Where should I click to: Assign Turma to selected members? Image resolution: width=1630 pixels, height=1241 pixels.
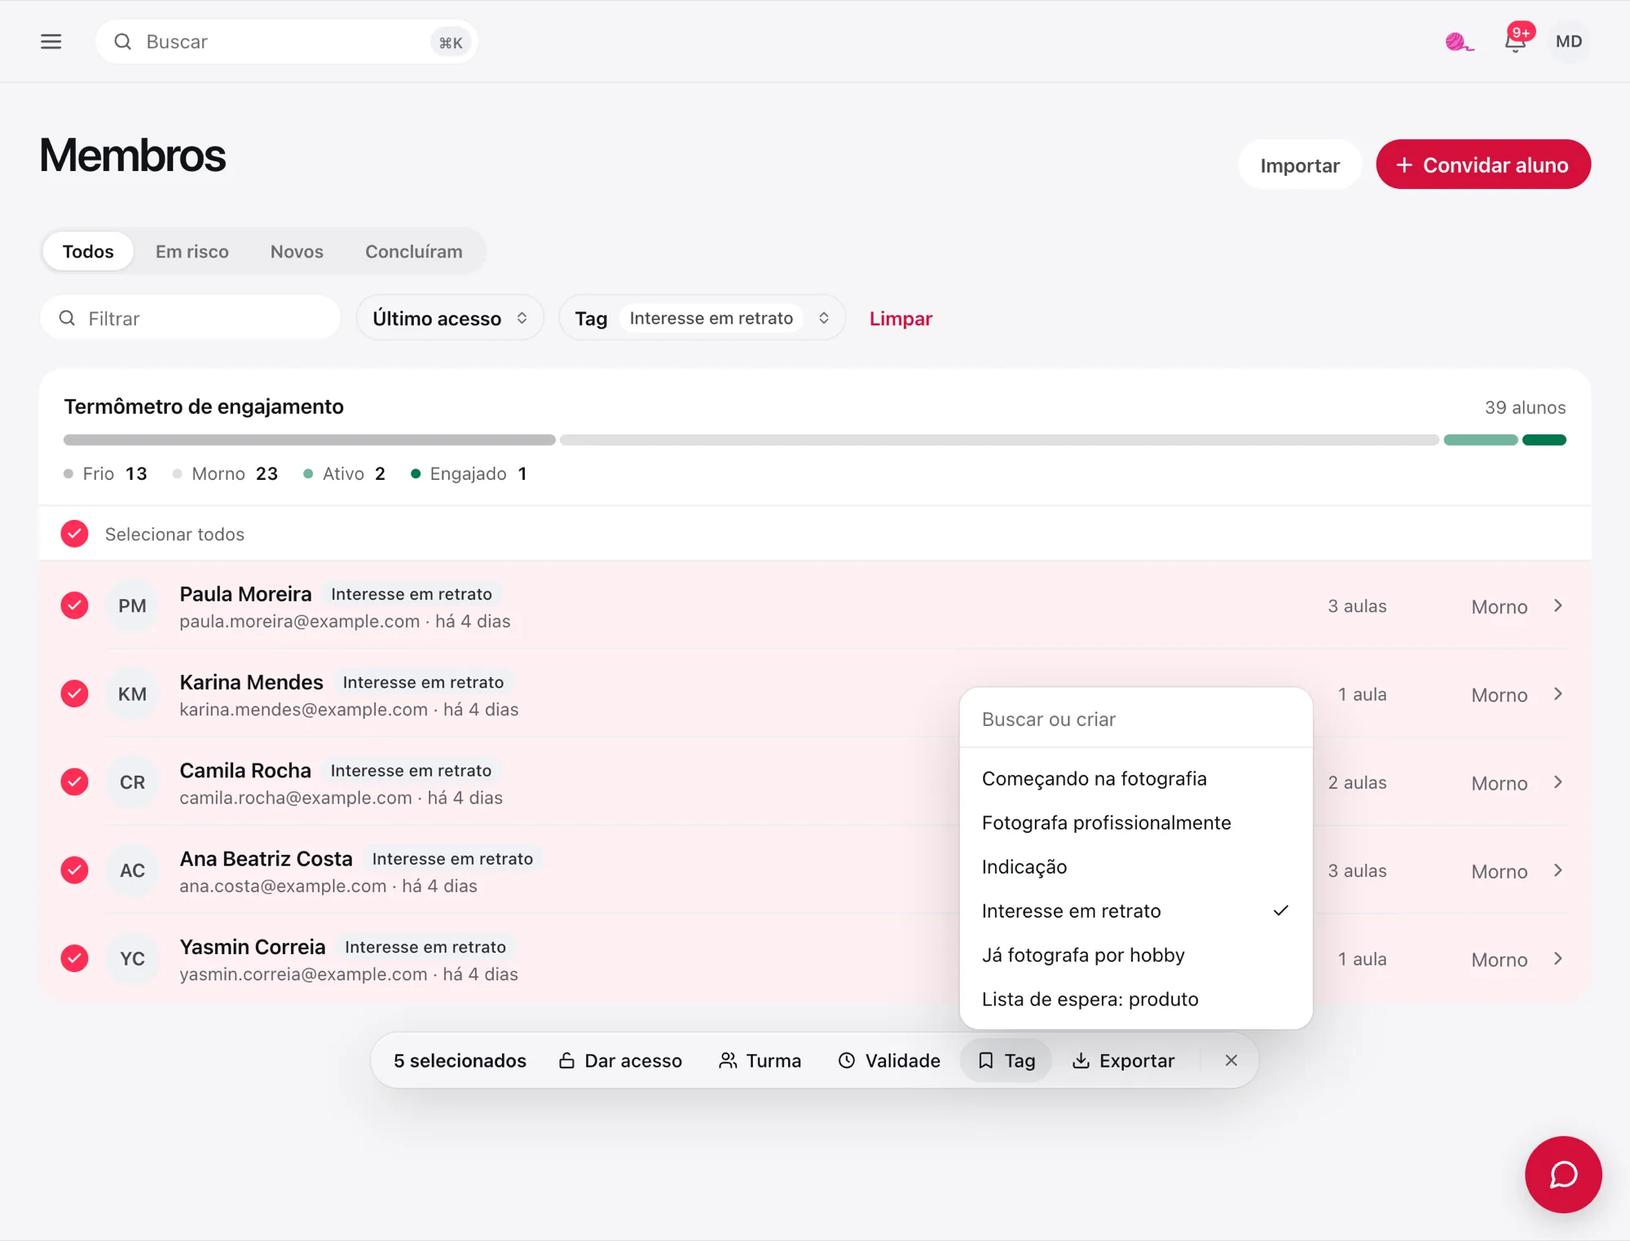pyautogui.click(x=760, y=1060)
